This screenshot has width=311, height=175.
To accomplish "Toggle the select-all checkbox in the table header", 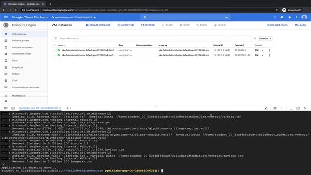I will (54, 45).
